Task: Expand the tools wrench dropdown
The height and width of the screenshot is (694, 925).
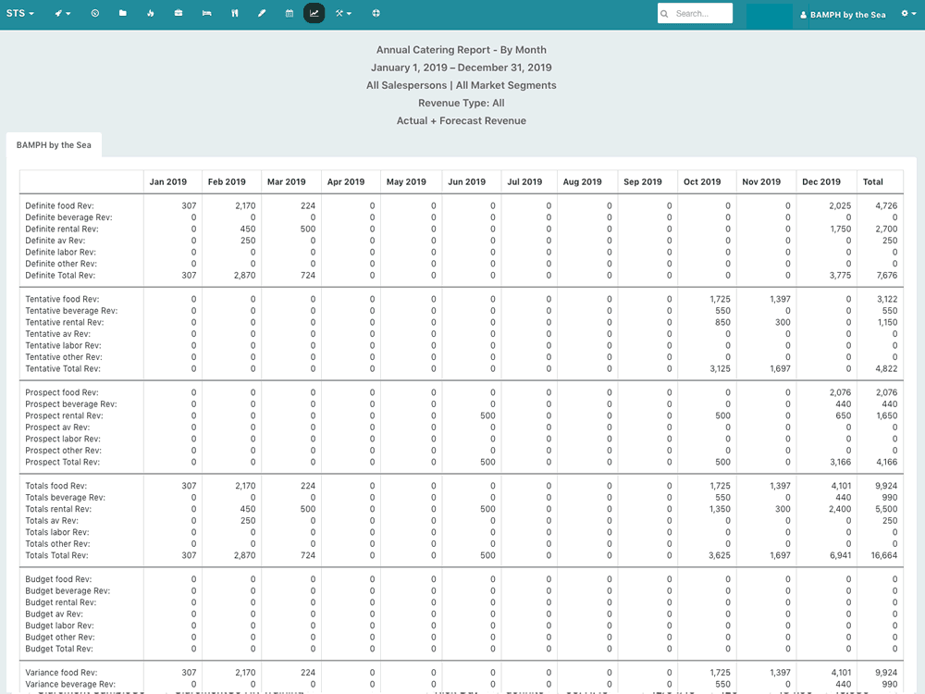Action: point(343,14)
